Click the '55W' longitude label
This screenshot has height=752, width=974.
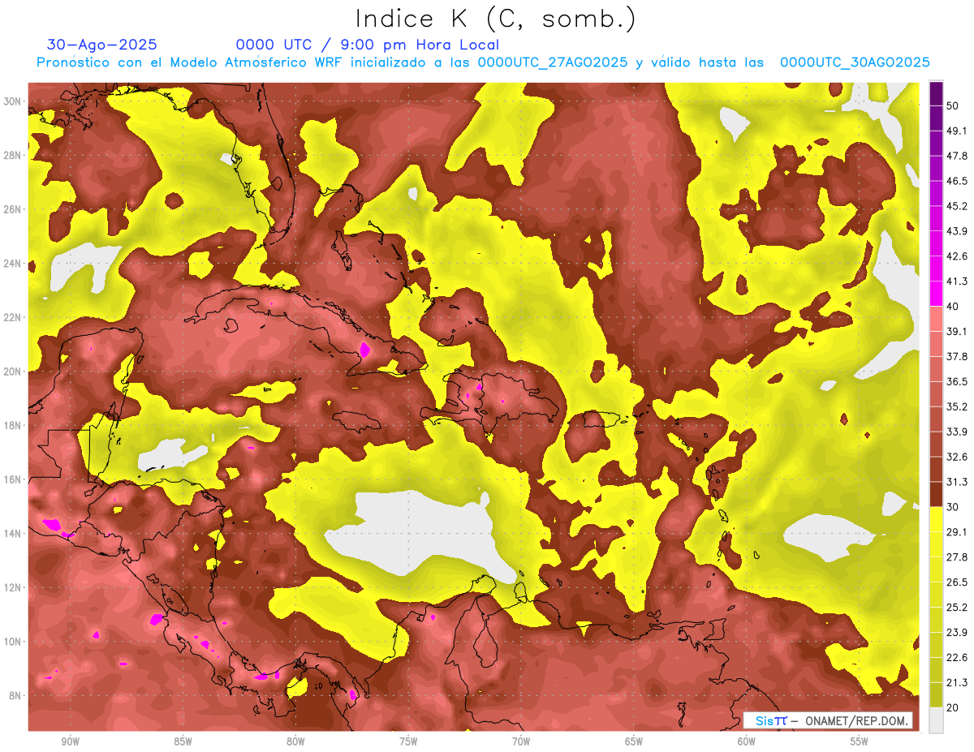(x=860, y=741)
